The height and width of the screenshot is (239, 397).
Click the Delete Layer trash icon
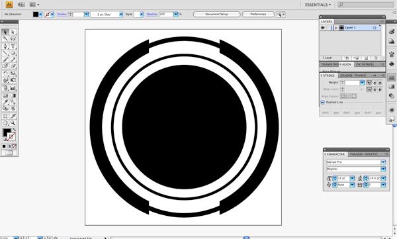click(376, 58)
